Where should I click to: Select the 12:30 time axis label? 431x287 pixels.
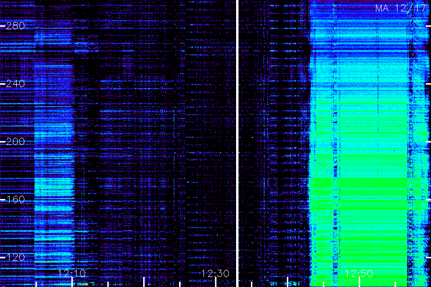(215, 273)
